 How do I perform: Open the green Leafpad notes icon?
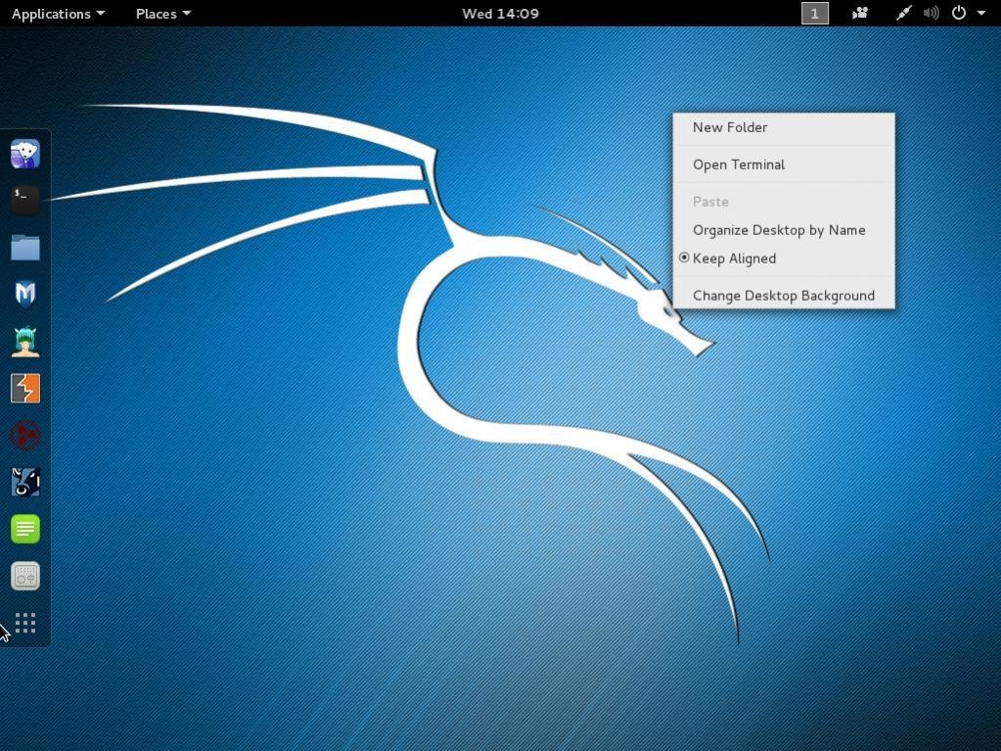click(25, 530)
